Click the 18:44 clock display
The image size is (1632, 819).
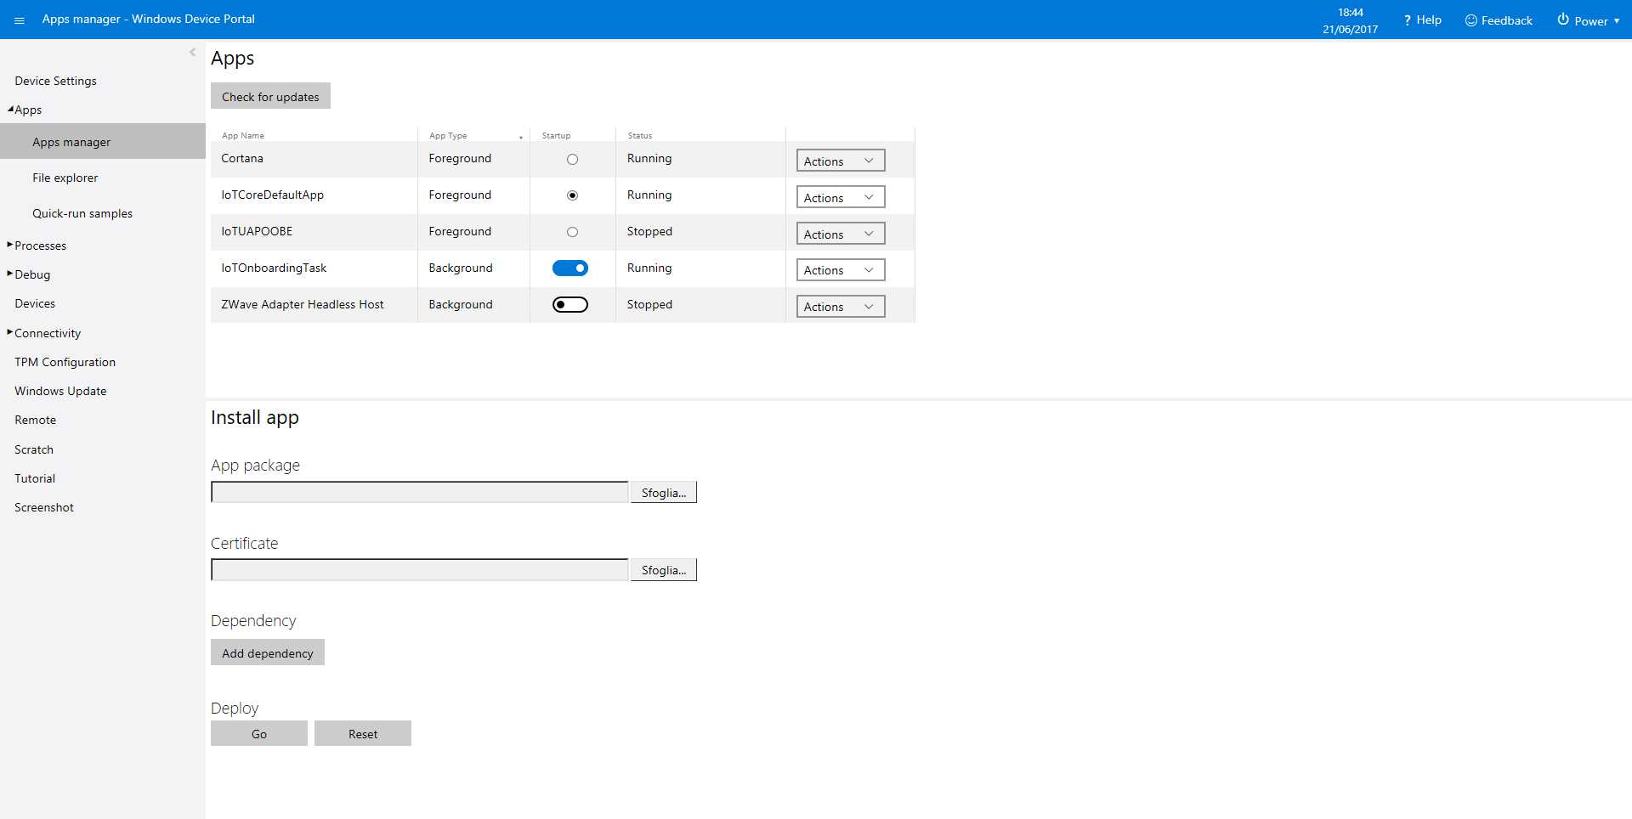click(x=1350, y=13)
